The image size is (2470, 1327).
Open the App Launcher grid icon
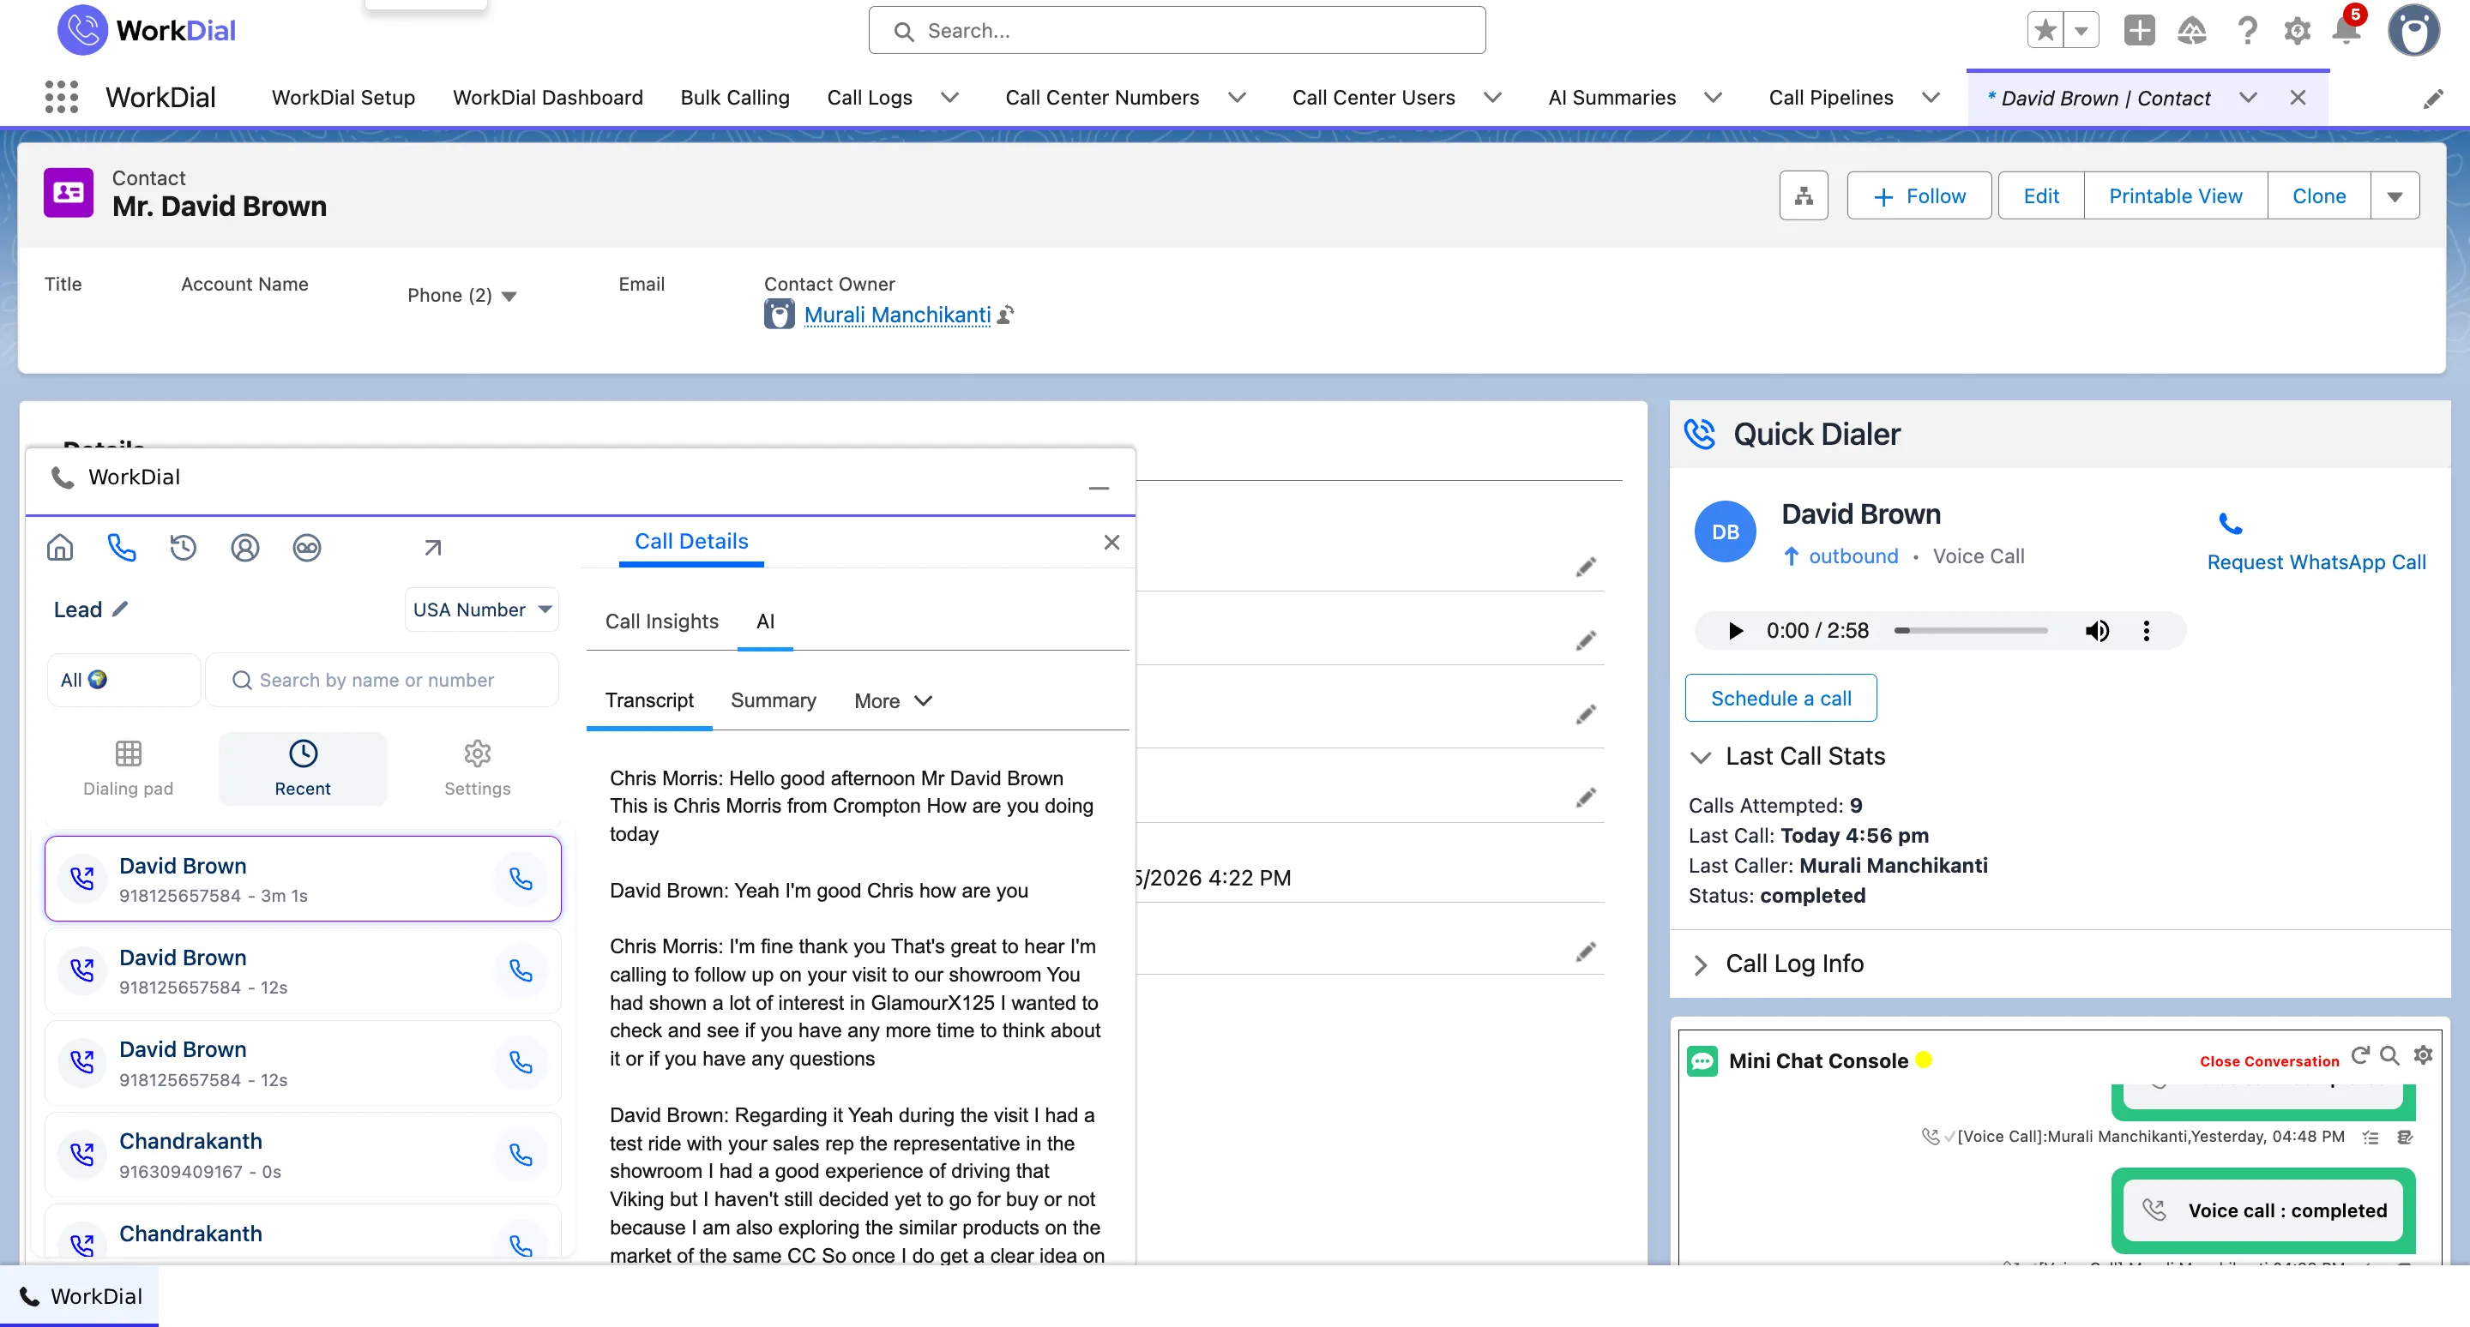click(62, 97)
